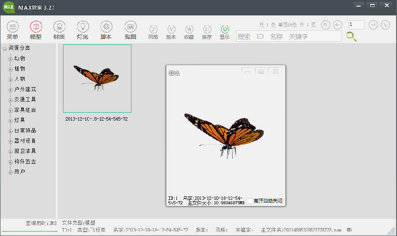Image resolution: width=397 pixels, height=236 pixels.
Task: Select the 模型 (Model) category icon
Action: [36, 27]
